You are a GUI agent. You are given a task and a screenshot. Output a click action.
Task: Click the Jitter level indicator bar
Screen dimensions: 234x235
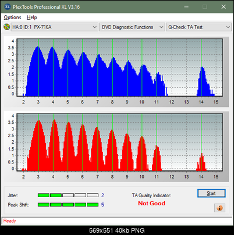(x=68, y=195)
